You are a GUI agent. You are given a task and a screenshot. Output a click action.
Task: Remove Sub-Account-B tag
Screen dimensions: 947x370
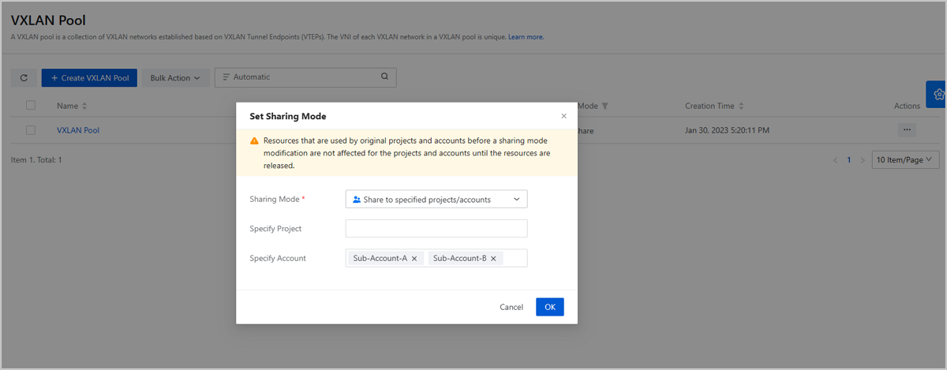click(493, 259)
